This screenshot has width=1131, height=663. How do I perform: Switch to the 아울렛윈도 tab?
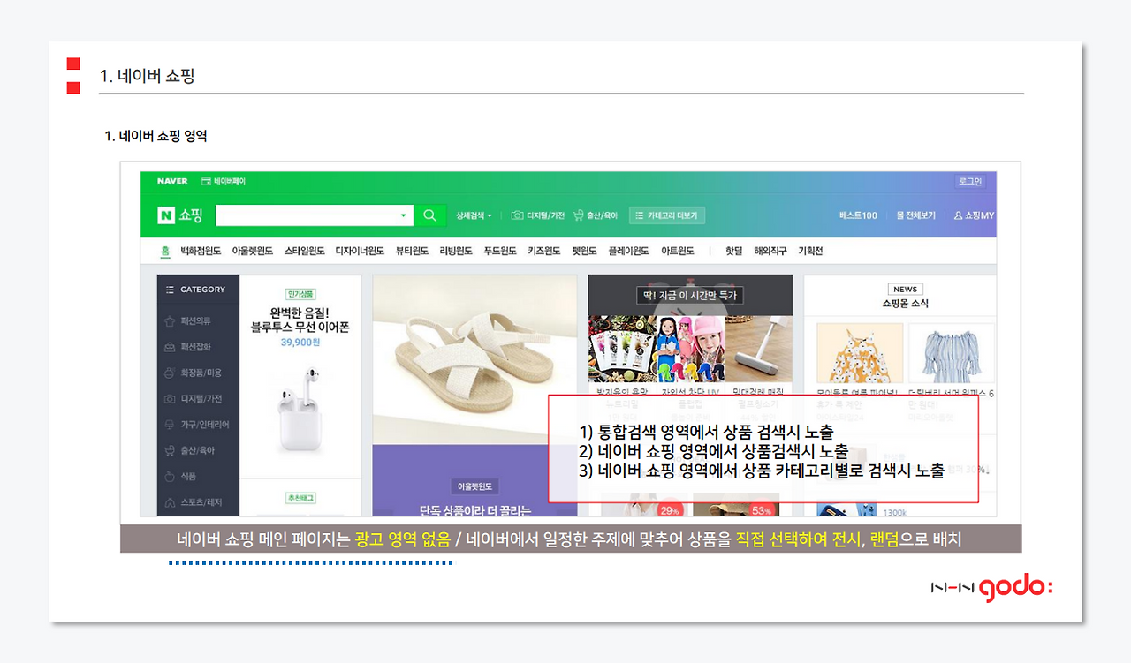click(252, 251)
